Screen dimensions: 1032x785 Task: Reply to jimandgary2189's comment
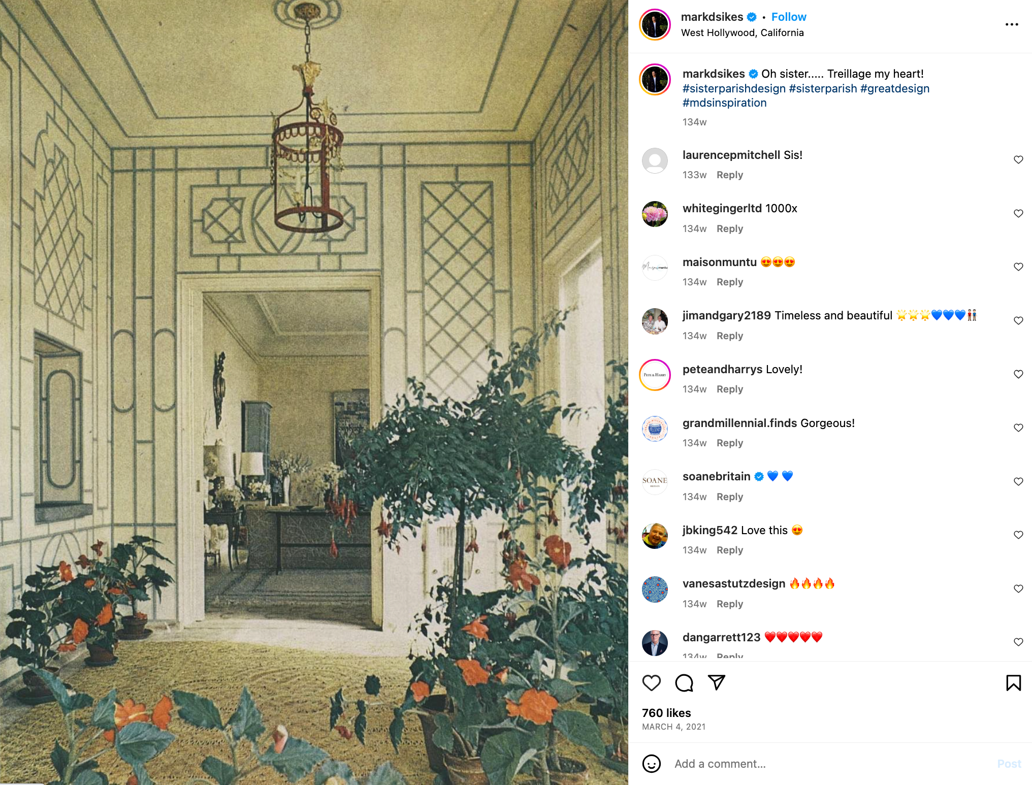tap(730, 336)
